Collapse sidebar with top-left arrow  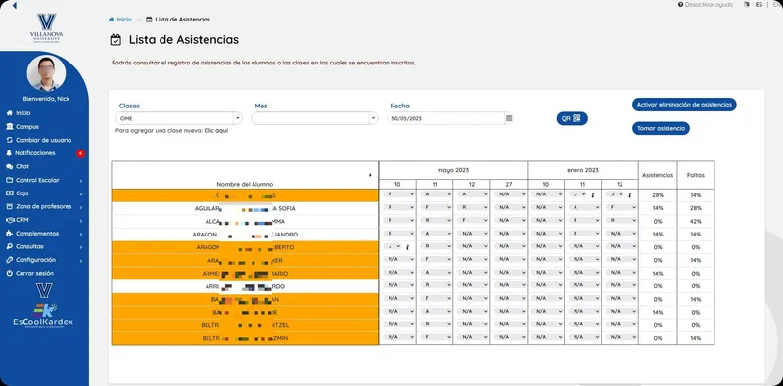14,6
